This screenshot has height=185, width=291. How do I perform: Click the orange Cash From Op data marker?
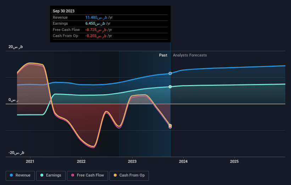pos(170,125)
